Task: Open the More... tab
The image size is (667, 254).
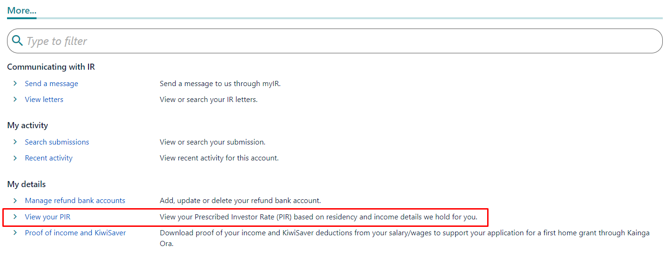Action: (x=22, y=10)
